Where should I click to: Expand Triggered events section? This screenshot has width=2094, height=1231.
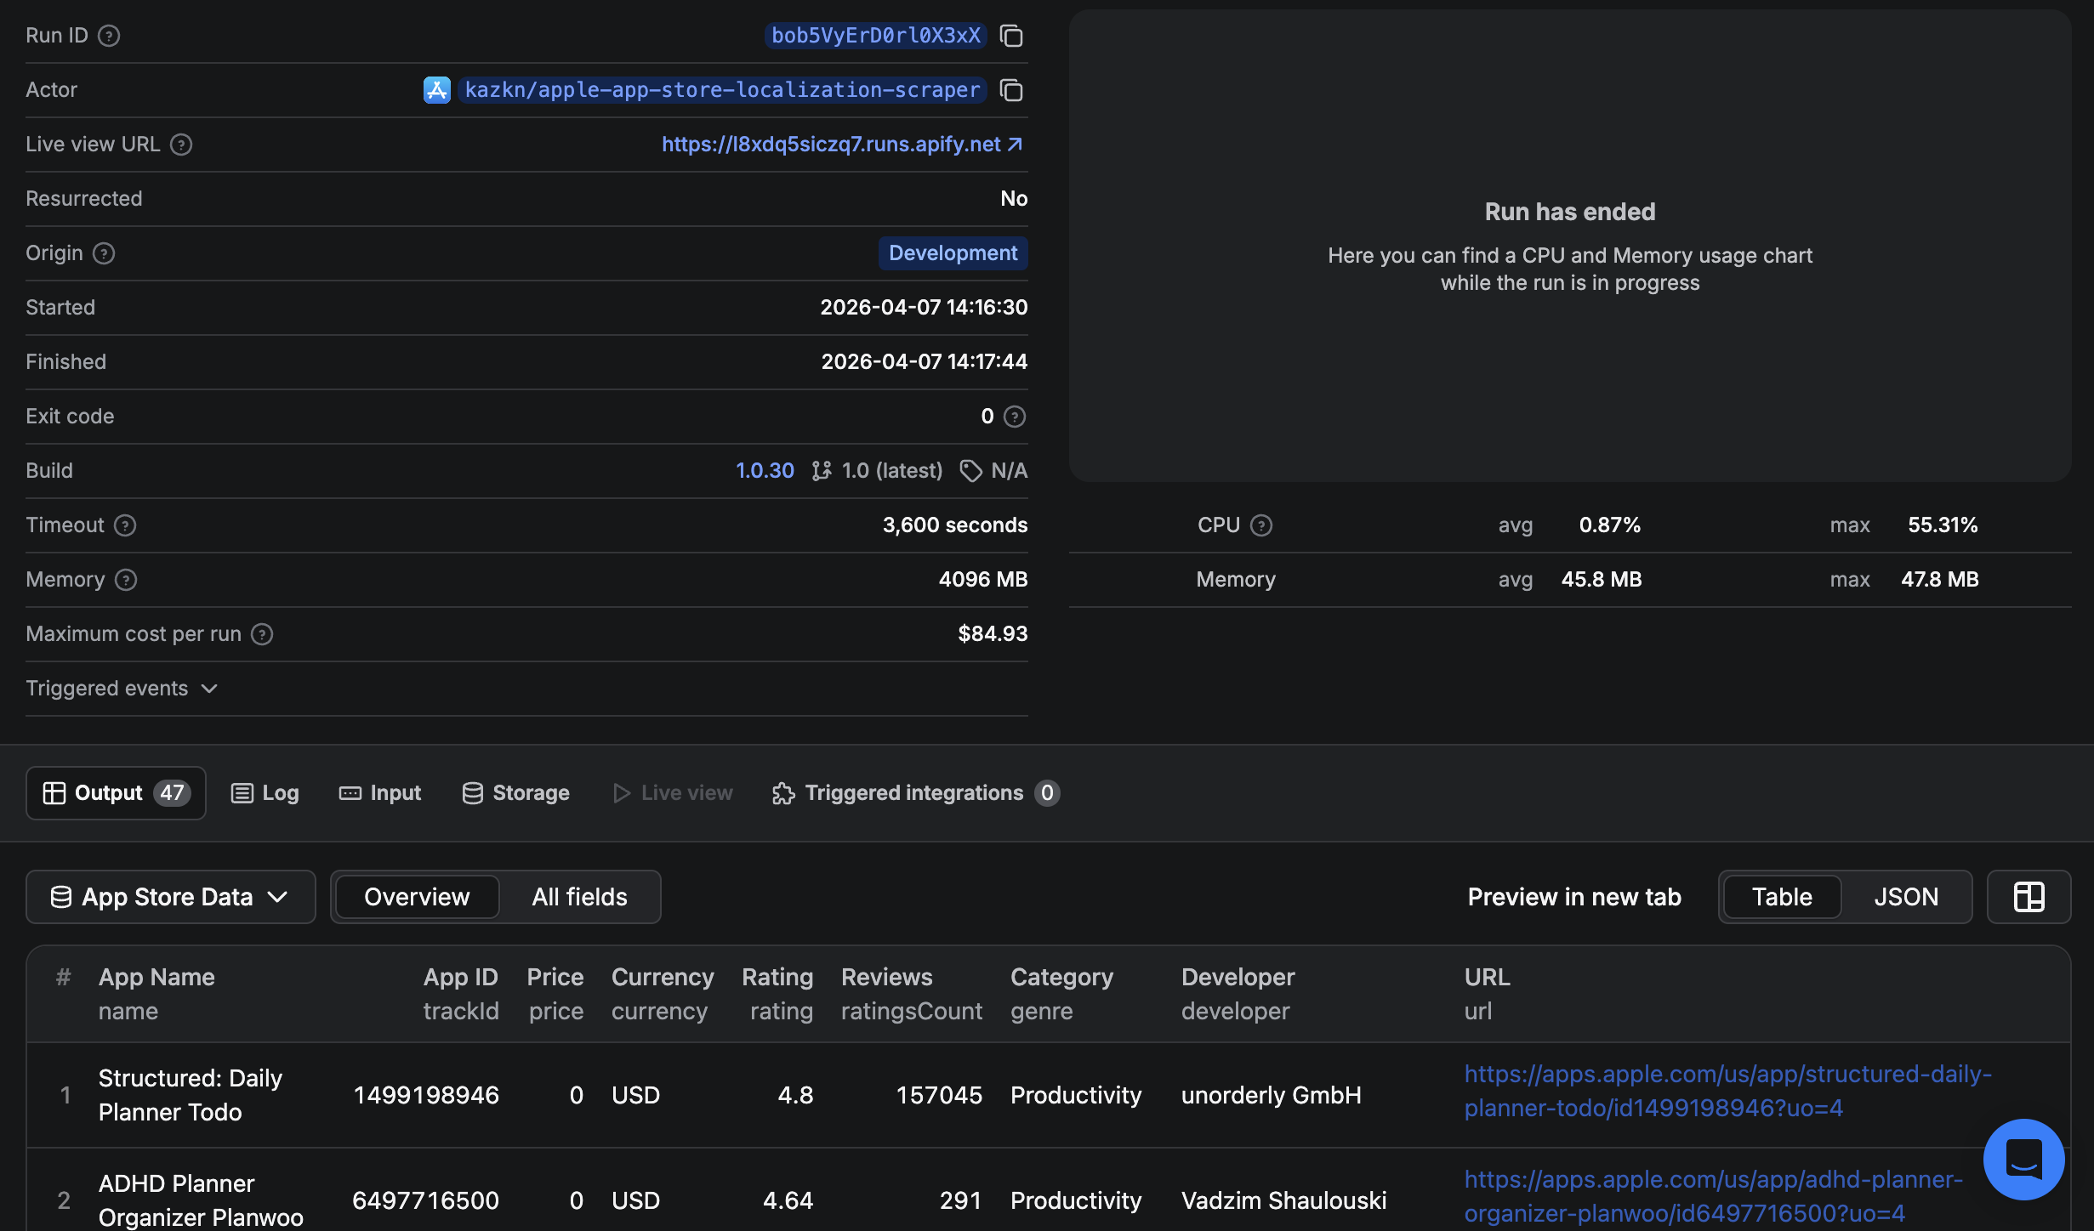coord(122,689)
